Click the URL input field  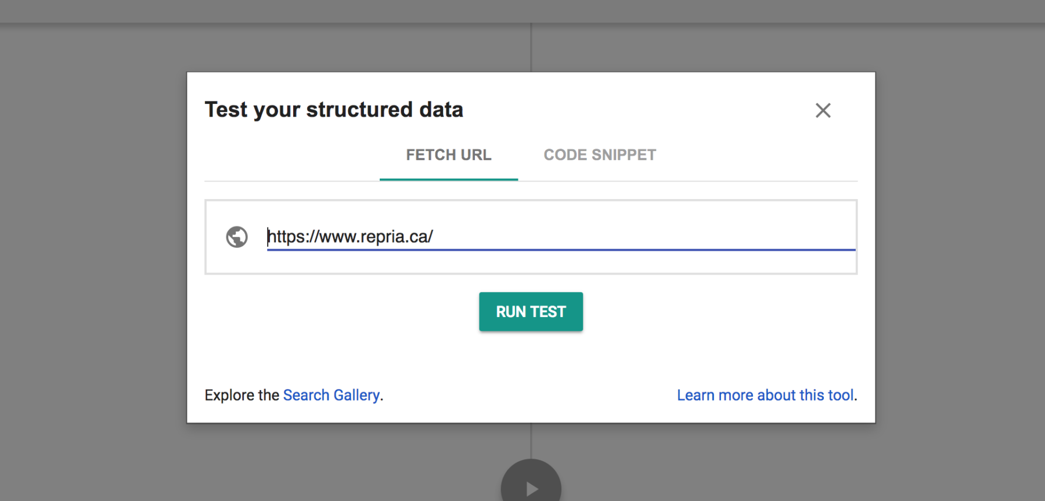pyautogui.click(x=561, y=237)
